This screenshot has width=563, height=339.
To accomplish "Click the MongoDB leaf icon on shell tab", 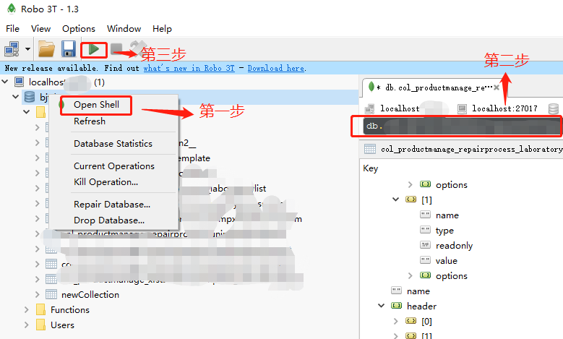I will pos(371,87).
